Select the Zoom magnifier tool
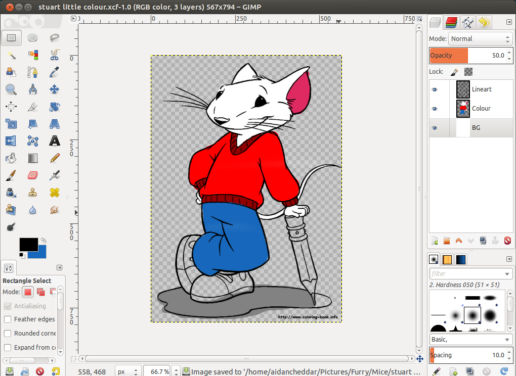 coord(12,89)
